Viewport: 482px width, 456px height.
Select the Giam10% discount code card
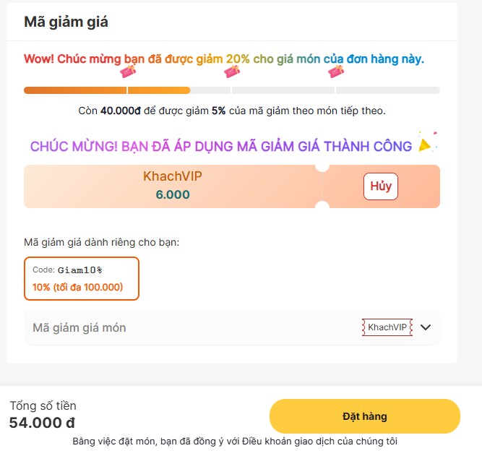click(x=82, y=278)
